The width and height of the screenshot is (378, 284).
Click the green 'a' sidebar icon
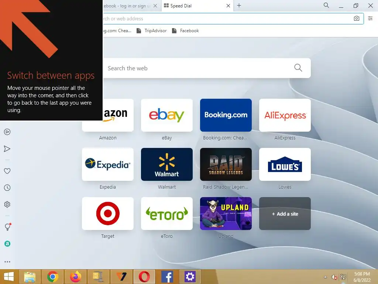7,244
